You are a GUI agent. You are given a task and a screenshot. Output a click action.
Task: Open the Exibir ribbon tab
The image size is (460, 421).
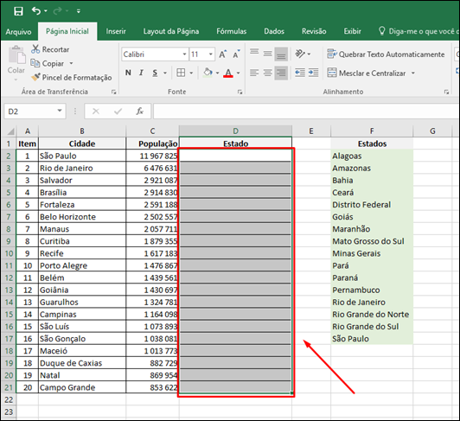[352, 31]
